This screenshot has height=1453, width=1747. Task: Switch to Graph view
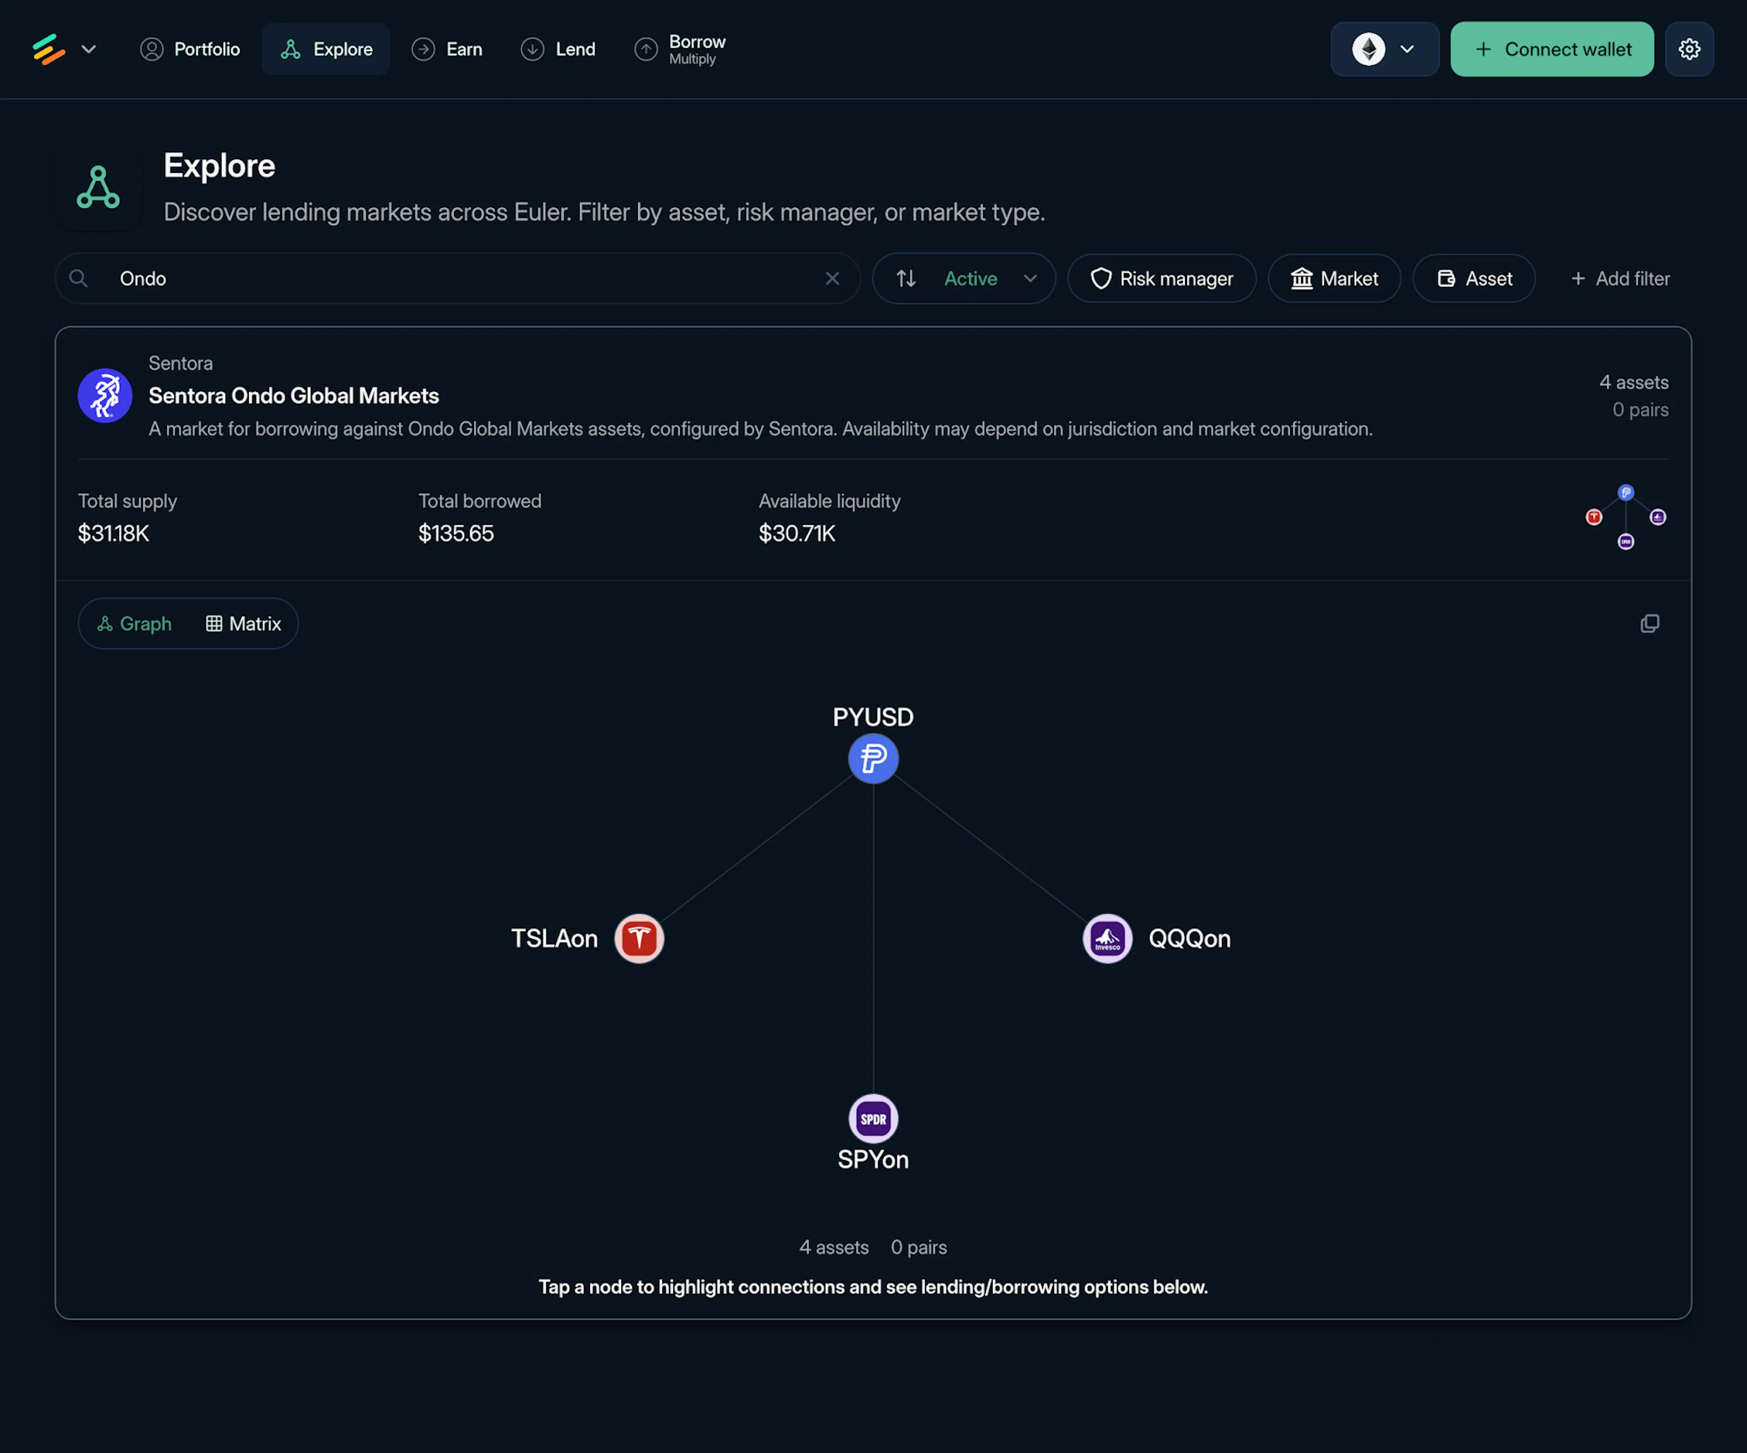click(135, 624)
